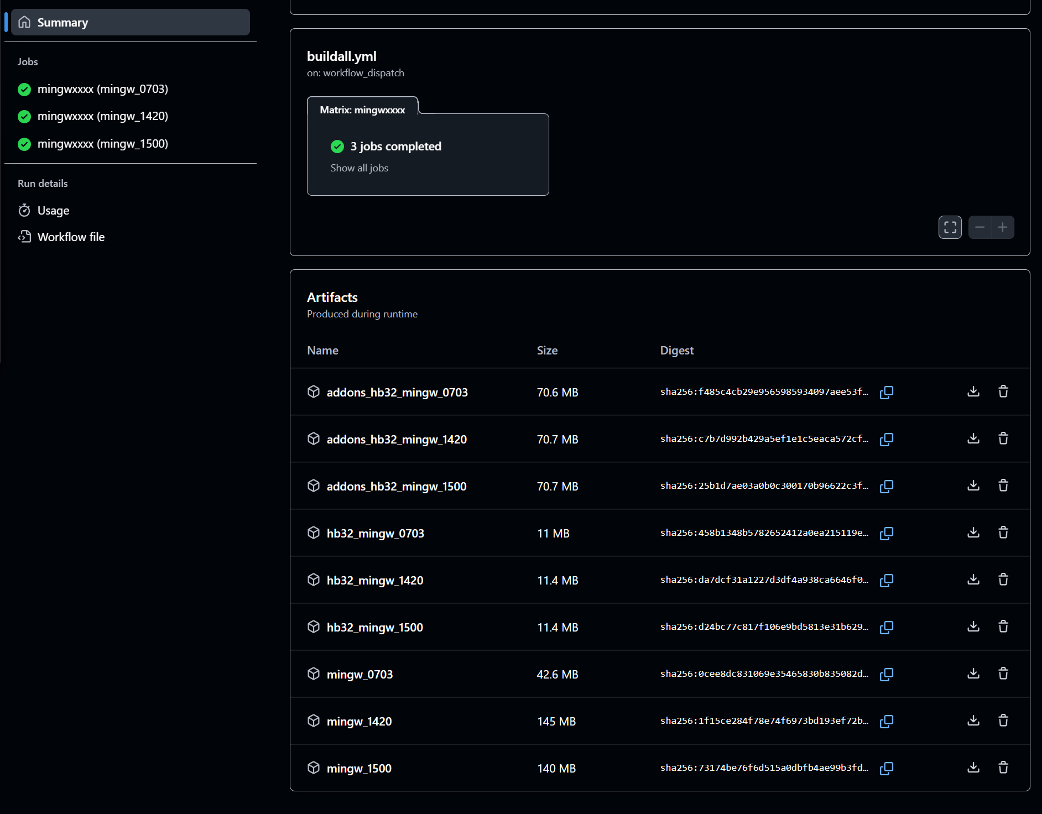Expand Show all jobs in matrix

[360, 168]
